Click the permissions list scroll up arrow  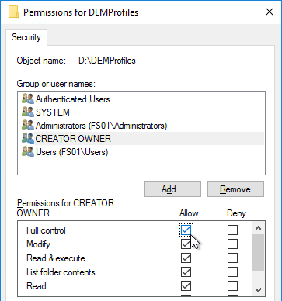pyautogui.click(x=258, y=228)
